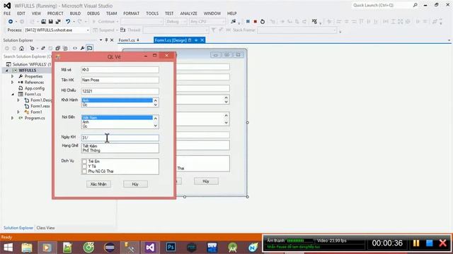
Task: Check the Trẻ Em checkbox
Action: click(84, 162)
